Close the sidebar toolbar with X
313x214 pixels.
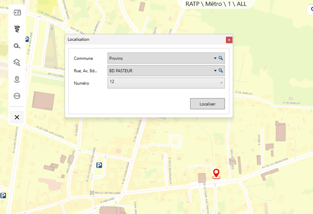[x=17, y=117]
